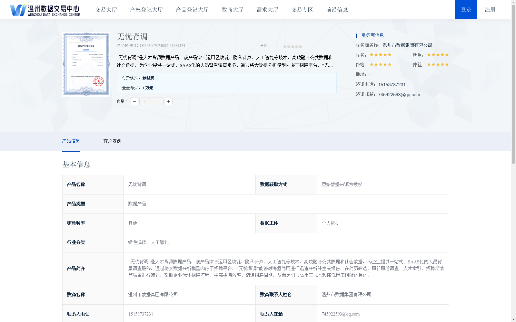Click the 产品名称 table header cell
Image resolution: width=516 pixels, height=322 pixels.
click(93, 185)
